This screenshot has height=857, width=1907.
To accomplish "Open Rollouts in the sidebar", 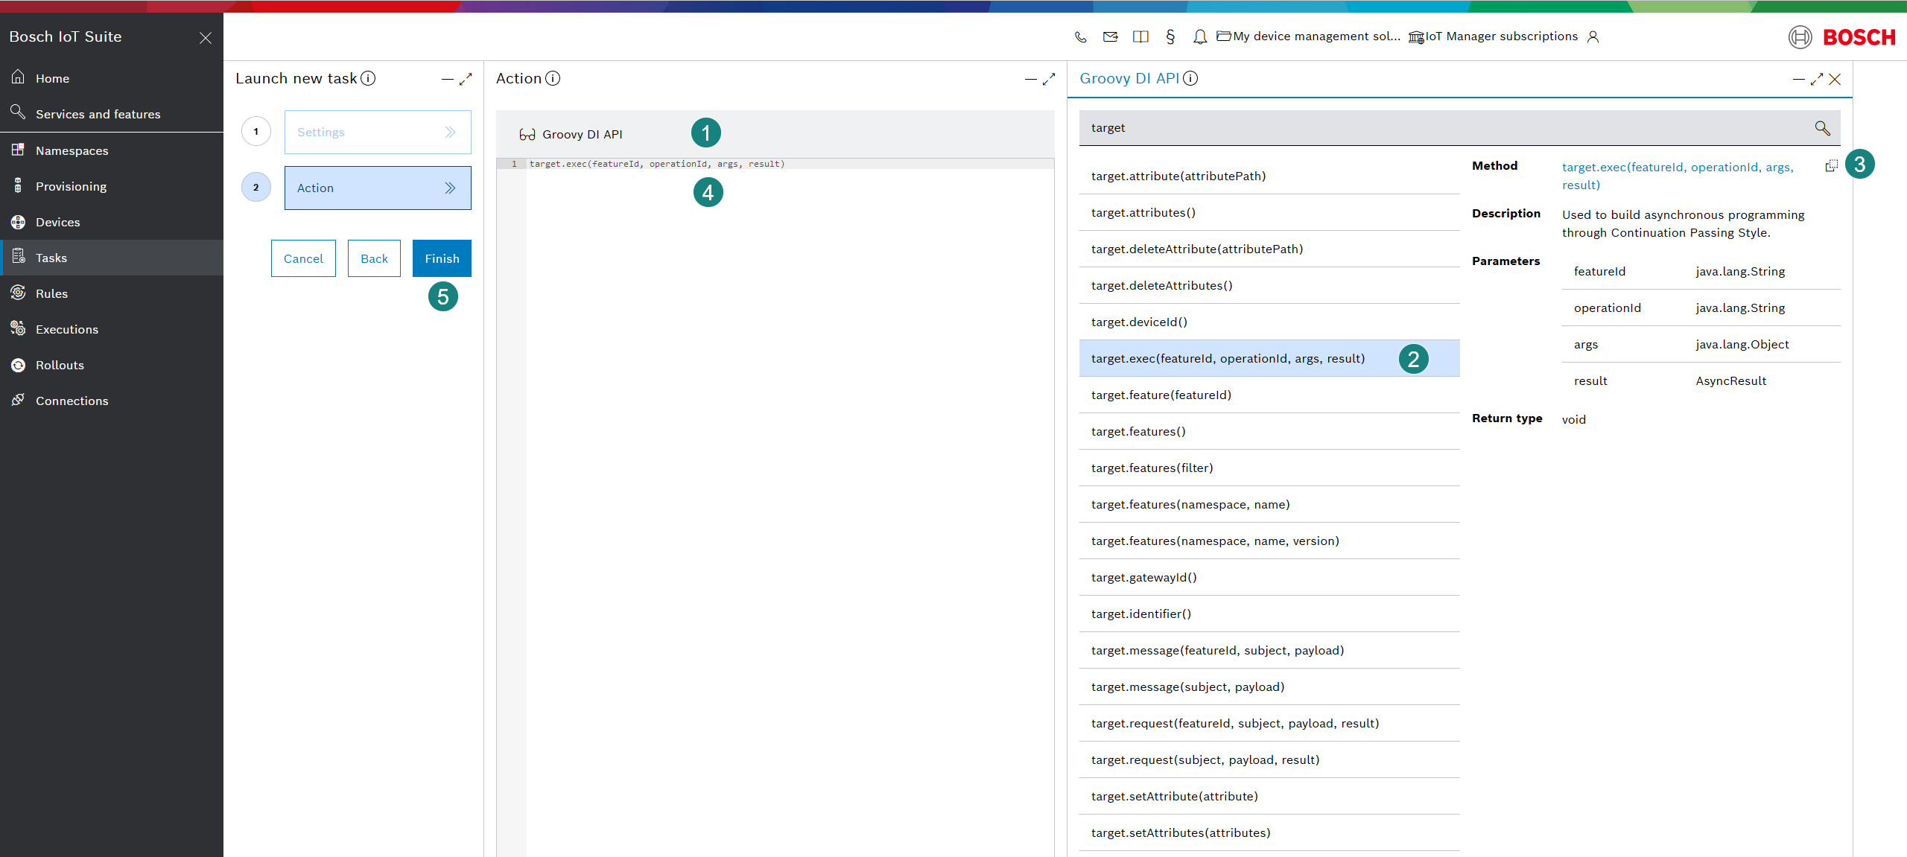I will point(112,365).
